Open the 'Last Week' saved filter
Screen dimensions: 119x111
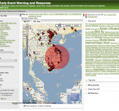pos(4,35)
